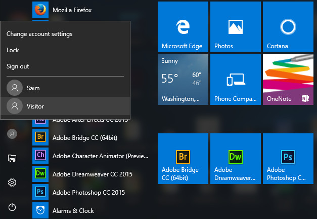
Task: Select Change account settings
Action: (x=39, y=34)
